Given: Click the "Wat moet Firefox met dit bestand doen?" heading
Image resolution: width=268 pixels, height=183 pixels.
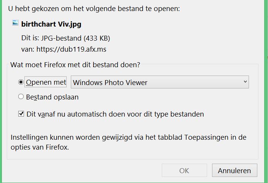Looking at the screenshot, I should coord(75,65).
